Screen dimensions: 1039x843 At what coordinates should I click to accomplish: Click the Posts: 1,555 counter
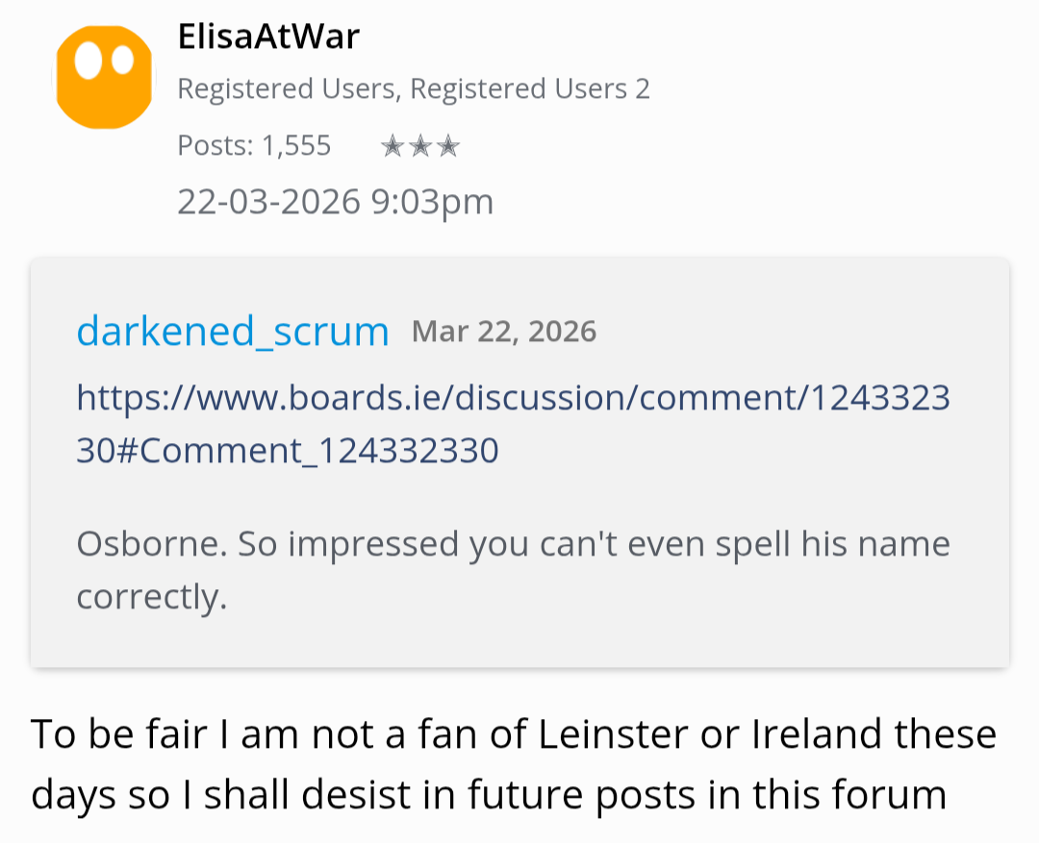tap(254, 145)
